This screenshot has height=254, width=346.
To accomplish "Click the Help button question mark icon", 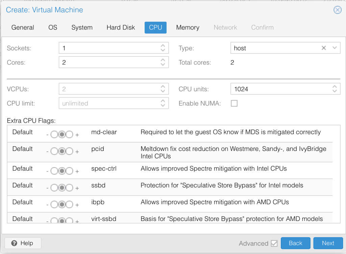I will (14, 243).
